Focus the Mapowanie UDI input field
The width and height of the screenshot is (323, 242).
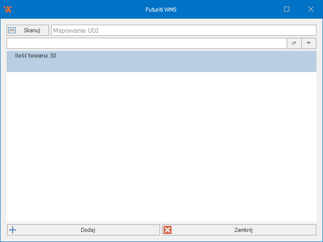coord(183,30)
